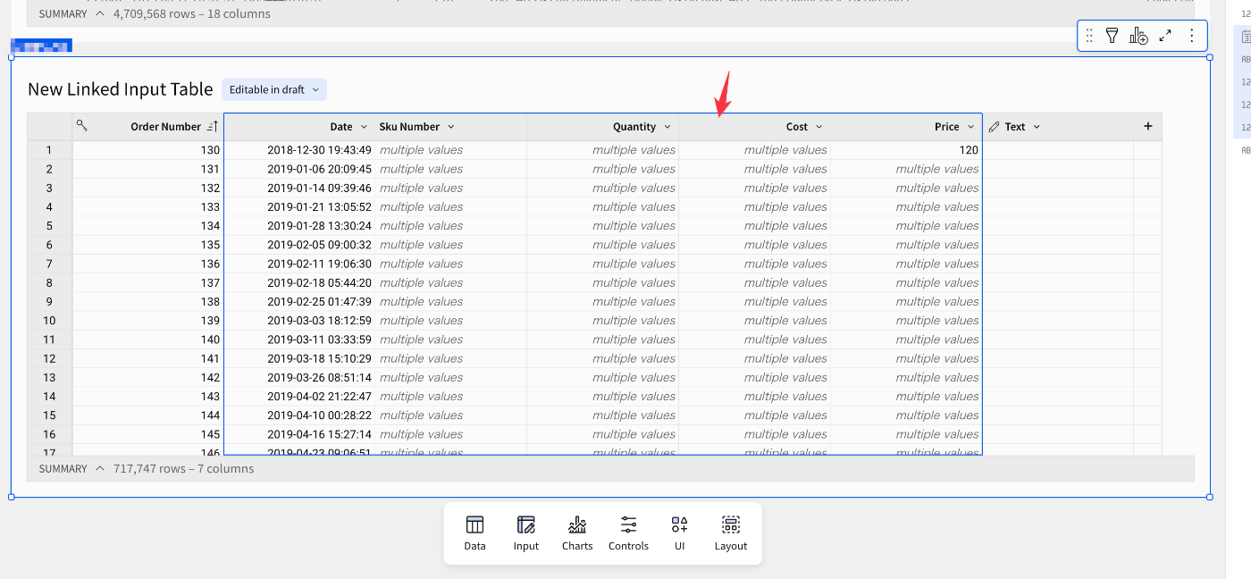
Task: Open UI elements in the bottom bar
Action: 680,533
